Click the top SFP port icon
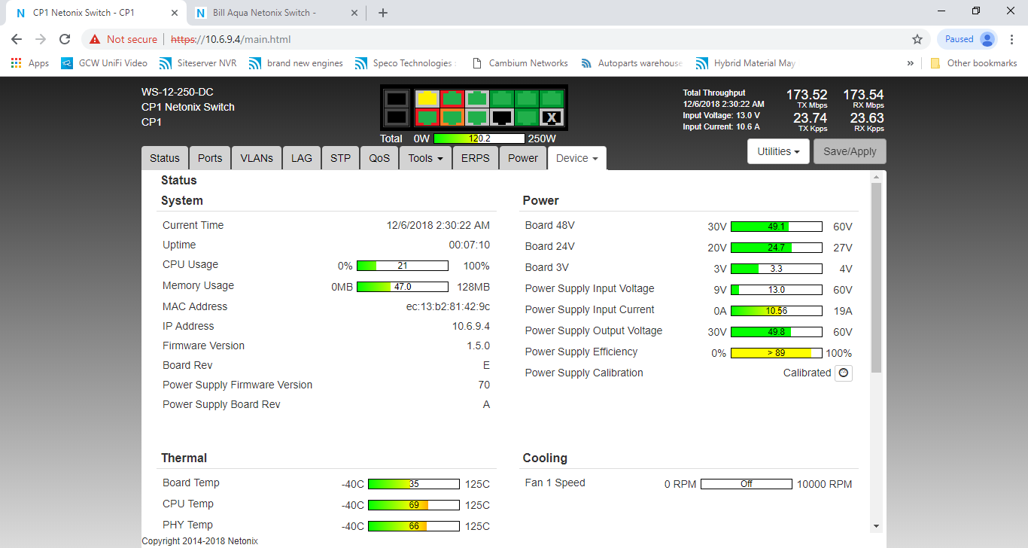The height and width of the screenshot is (548, 1028). [396, 99]
